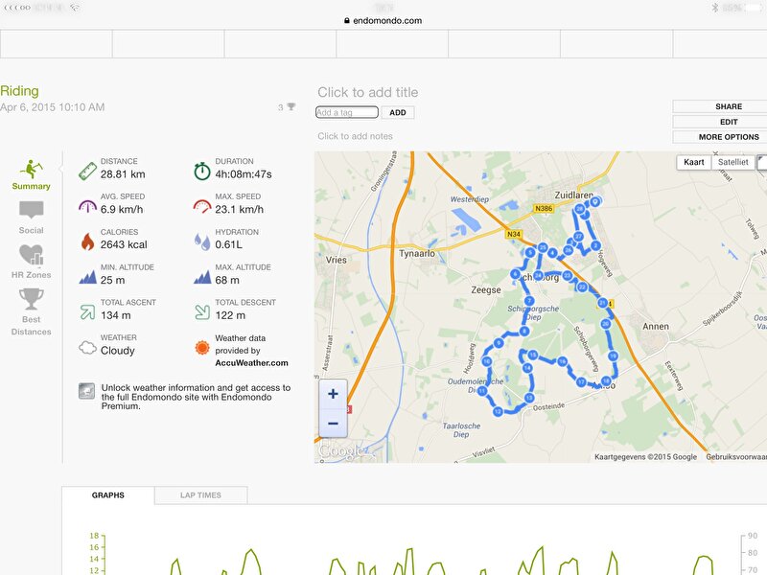Click the min altitude mountain icon
Image resolution: width=767 pixels, height=575 pixels.
(x=87, y=277)
